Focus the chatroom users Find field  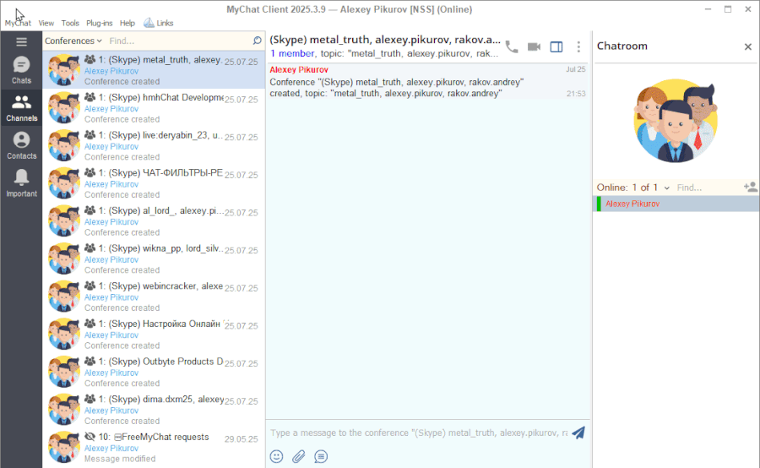click(708, 188)
